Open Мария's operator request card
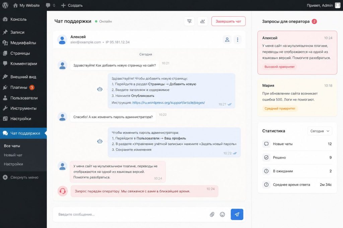The width and height of the screenshot is (343, 228). tap(297, 97)
